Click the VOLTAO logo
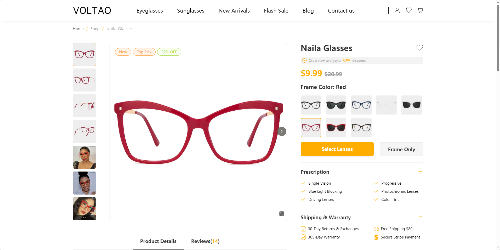The image size is (500, 250). 92,11
